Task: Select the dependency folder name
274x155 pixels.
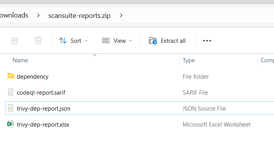Action: point(32,77)
